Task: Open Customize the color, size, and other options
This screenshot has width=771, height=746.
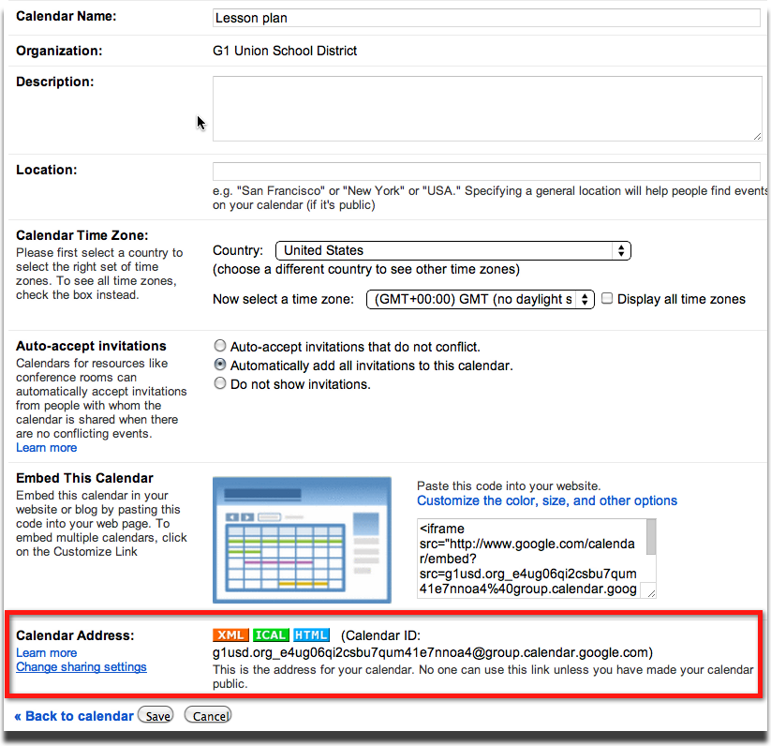Action: (547, 500)
